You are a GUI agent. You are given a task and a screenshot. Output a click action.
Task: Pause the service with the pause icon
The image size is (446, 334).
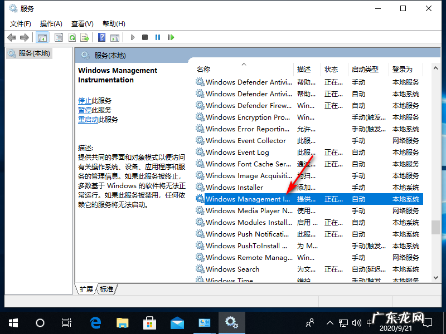pos(158,37)
